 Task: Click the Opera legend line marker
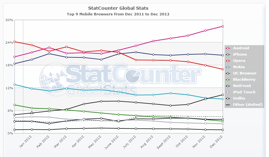tap(228, 61)
